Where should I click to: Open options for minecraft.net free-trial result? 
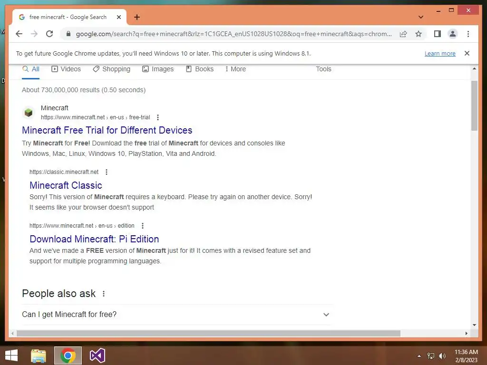158,117
